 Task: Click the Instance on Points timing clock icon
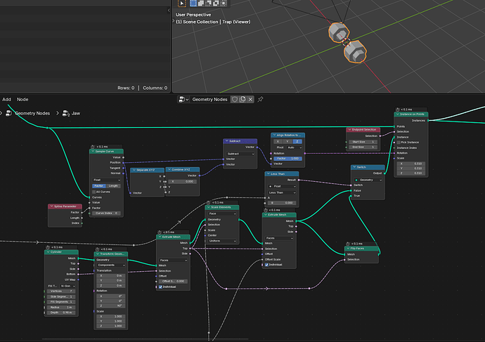pos(397,110)
